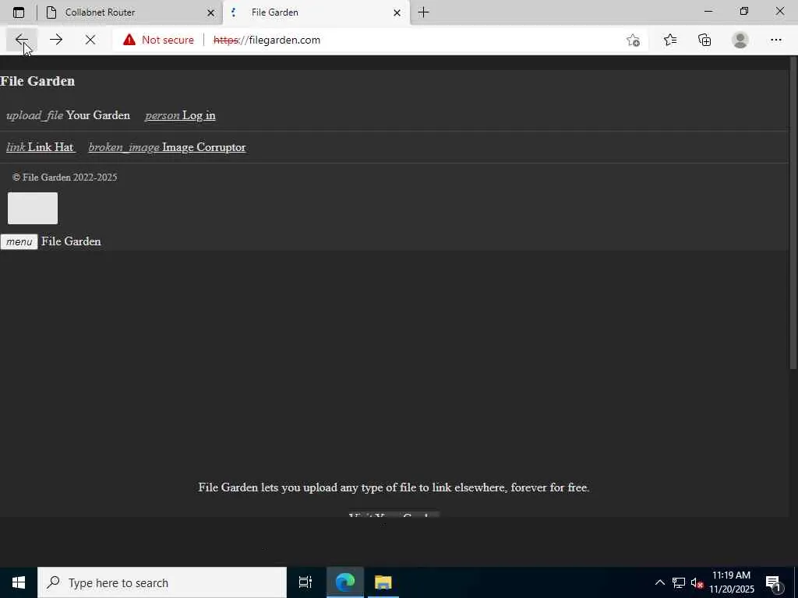Open Task View from the taskbar

(x=305, y=582)
